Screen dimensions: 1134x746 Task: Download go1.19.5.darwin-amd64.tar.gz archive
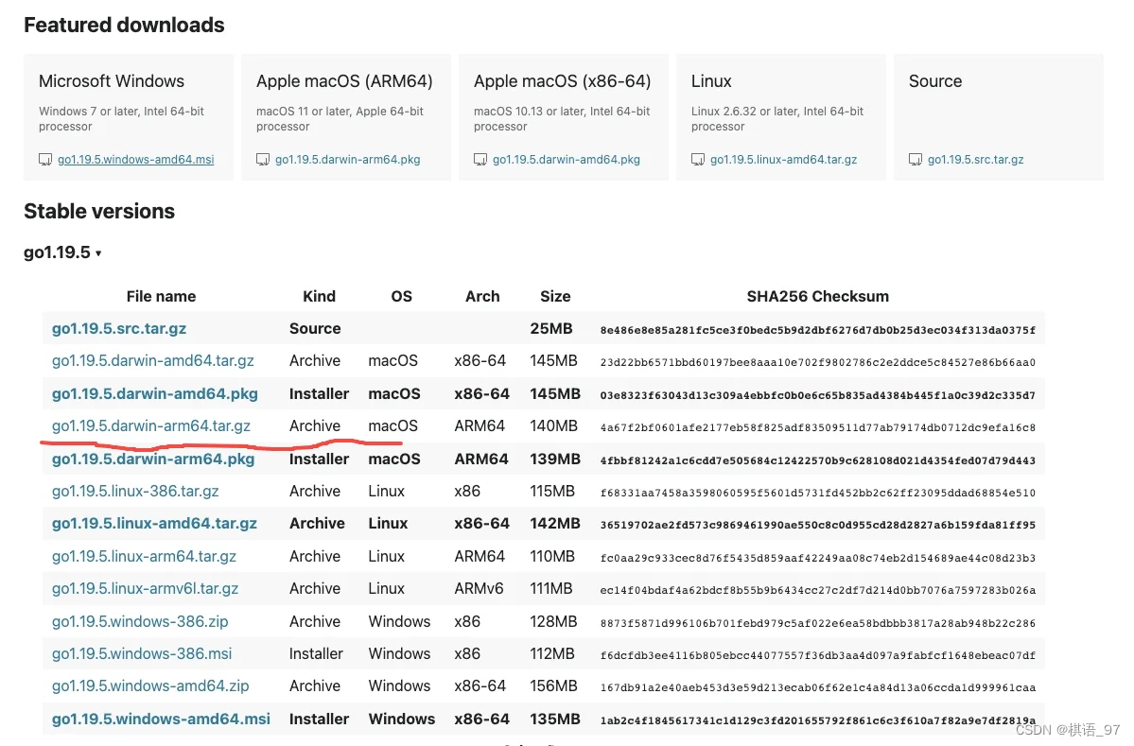pos(152,361)
